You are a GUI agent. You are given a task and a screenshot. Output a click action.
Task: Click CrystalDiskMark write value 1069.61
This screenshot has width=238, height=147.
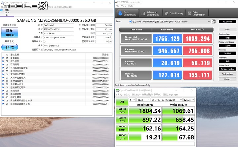click(178, 111)
